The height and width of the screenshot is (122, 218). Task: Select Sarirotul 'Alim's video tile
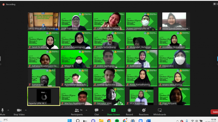(109, 96)
